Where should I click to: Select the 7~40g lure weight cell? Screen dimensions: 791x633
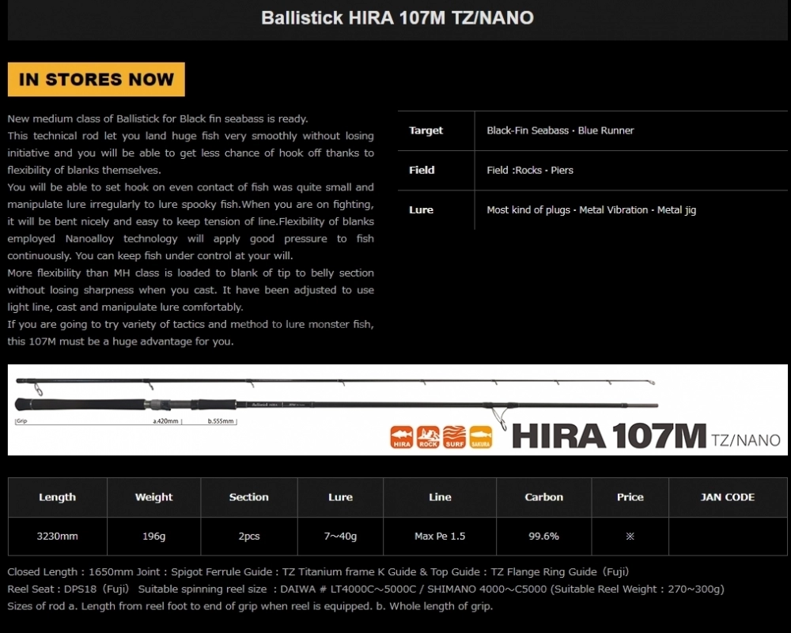point(340,537)
